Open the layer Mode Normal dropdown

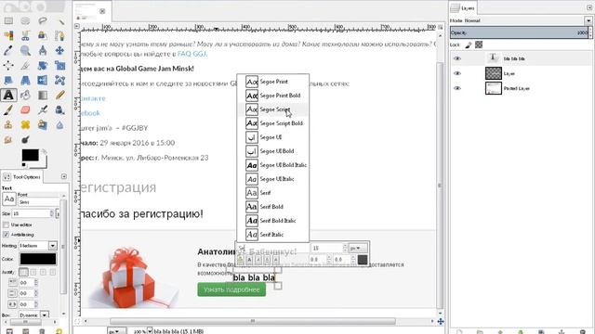tap(588, 20)
